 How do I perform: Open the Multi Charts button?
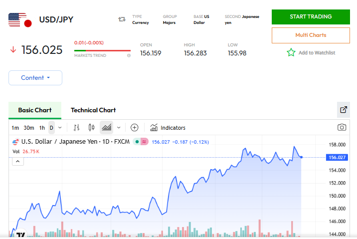pos(311,35)
